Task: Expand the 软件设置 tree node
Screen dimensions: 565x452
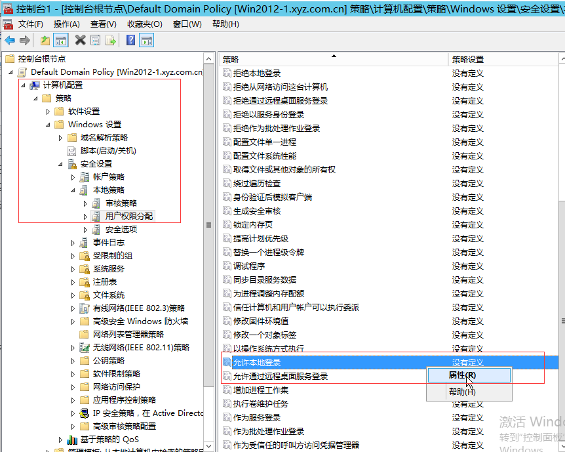Action: coord(48,112)
